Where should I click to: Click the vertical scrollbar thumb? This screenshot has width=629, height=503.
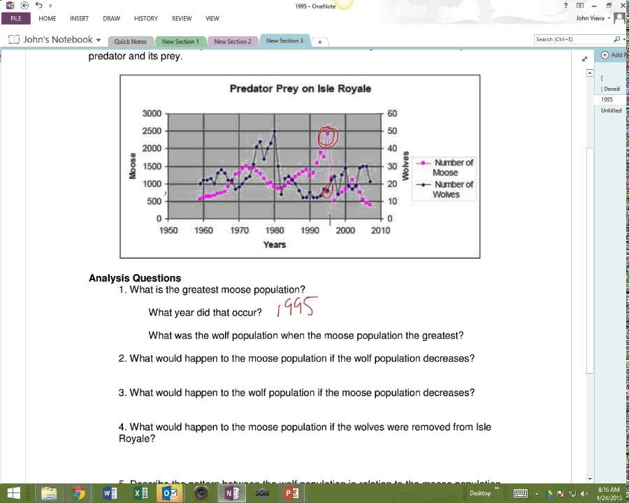pyautogui.click(x=590, y=260)
